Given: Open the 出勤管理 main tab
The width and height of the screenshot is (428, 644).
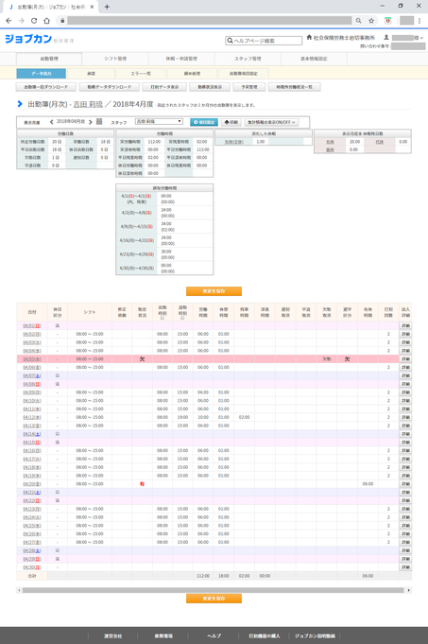Looking at the screenshot, I should click(x=49, y=59).
